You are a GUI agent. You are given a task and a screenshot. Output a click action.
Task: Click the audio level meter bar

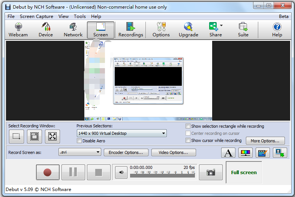[x=162, y=176]
